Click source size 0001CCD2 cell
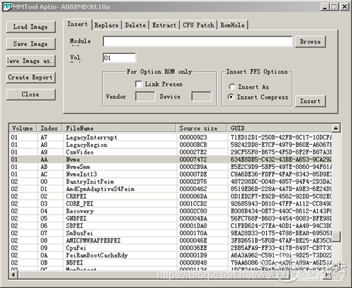 tap(193, 204)
